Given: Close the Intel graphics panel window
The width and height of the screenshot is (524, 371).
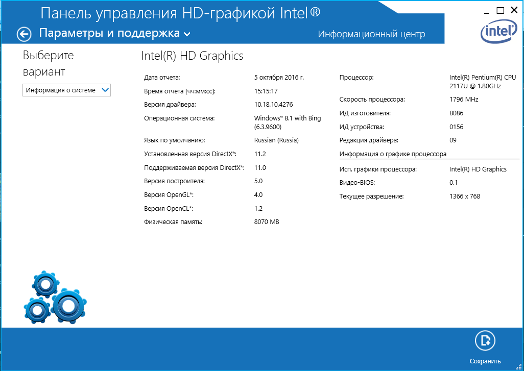Looking at the screenshot, I should pos(514,10).
